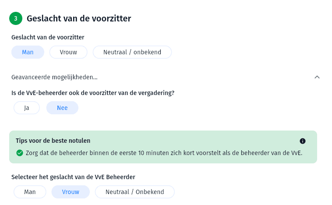The height and width of the screenshot is (205, 332).
Task: Click the small 'Geslacht van de voorzitter' field label
Action: [48, 37]
